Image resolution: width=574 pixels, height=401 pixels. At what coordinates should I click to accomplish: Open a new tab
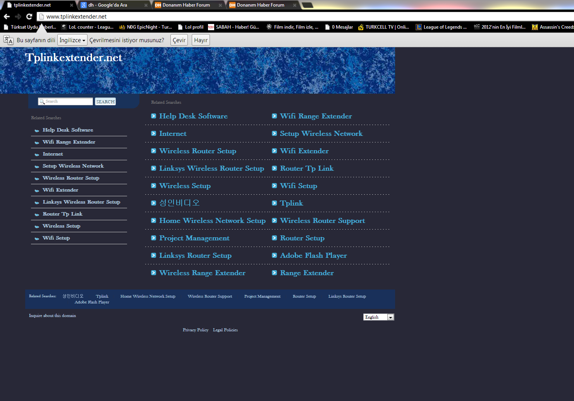[307, 5]
